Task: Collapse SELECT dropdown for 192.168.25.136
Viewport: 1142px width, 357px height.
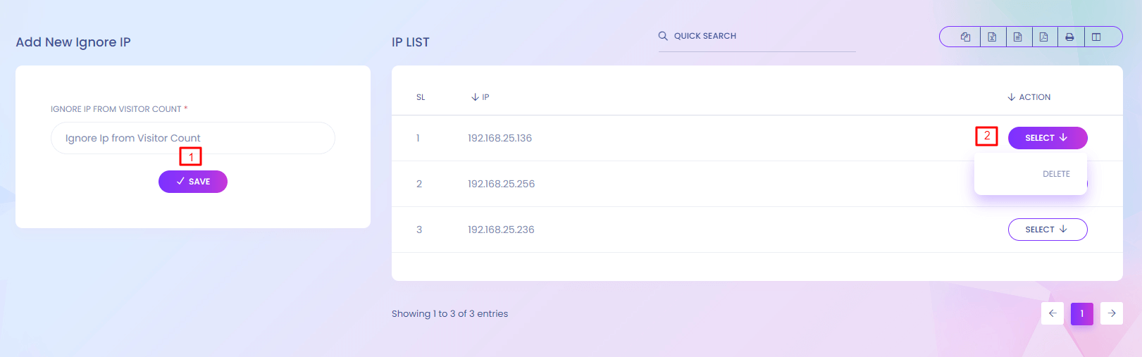Action: 1047,138
